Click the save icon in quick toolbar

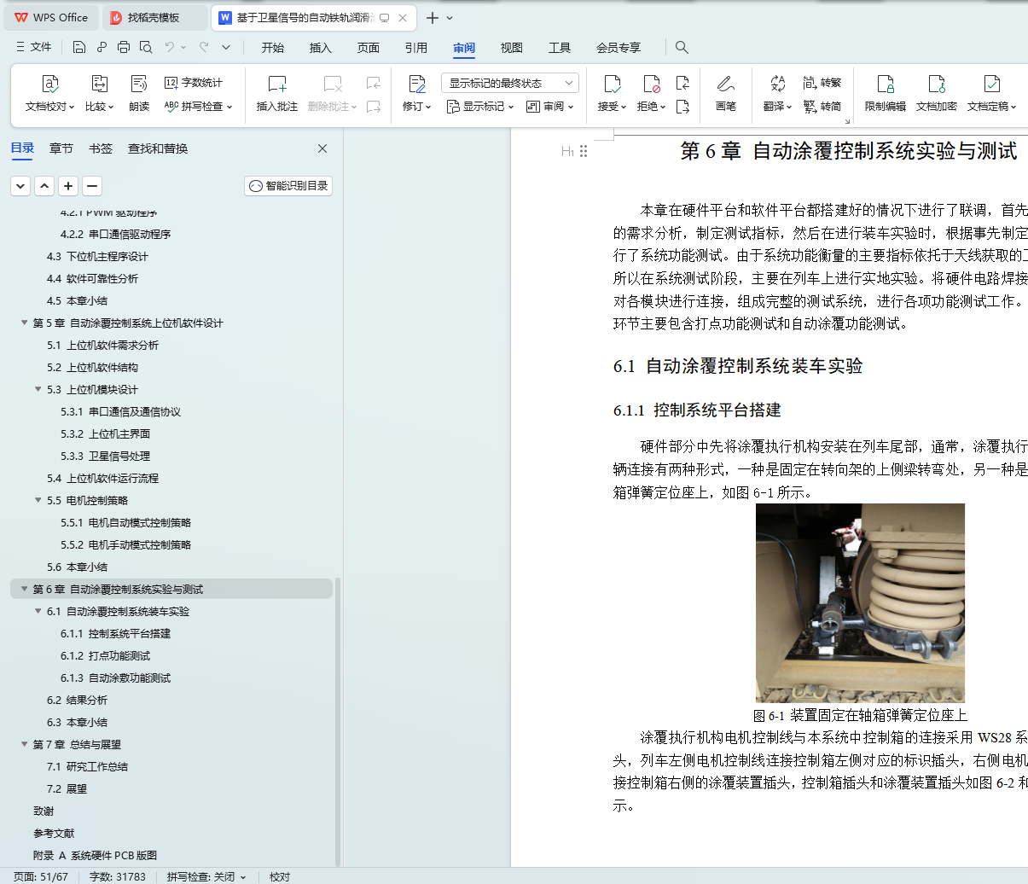coord(79,47)
